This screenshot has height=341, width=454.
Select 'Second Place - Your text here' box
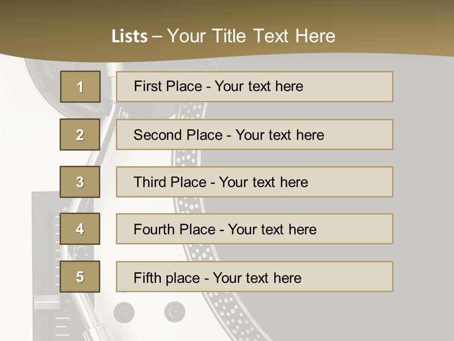click(254, 135)
